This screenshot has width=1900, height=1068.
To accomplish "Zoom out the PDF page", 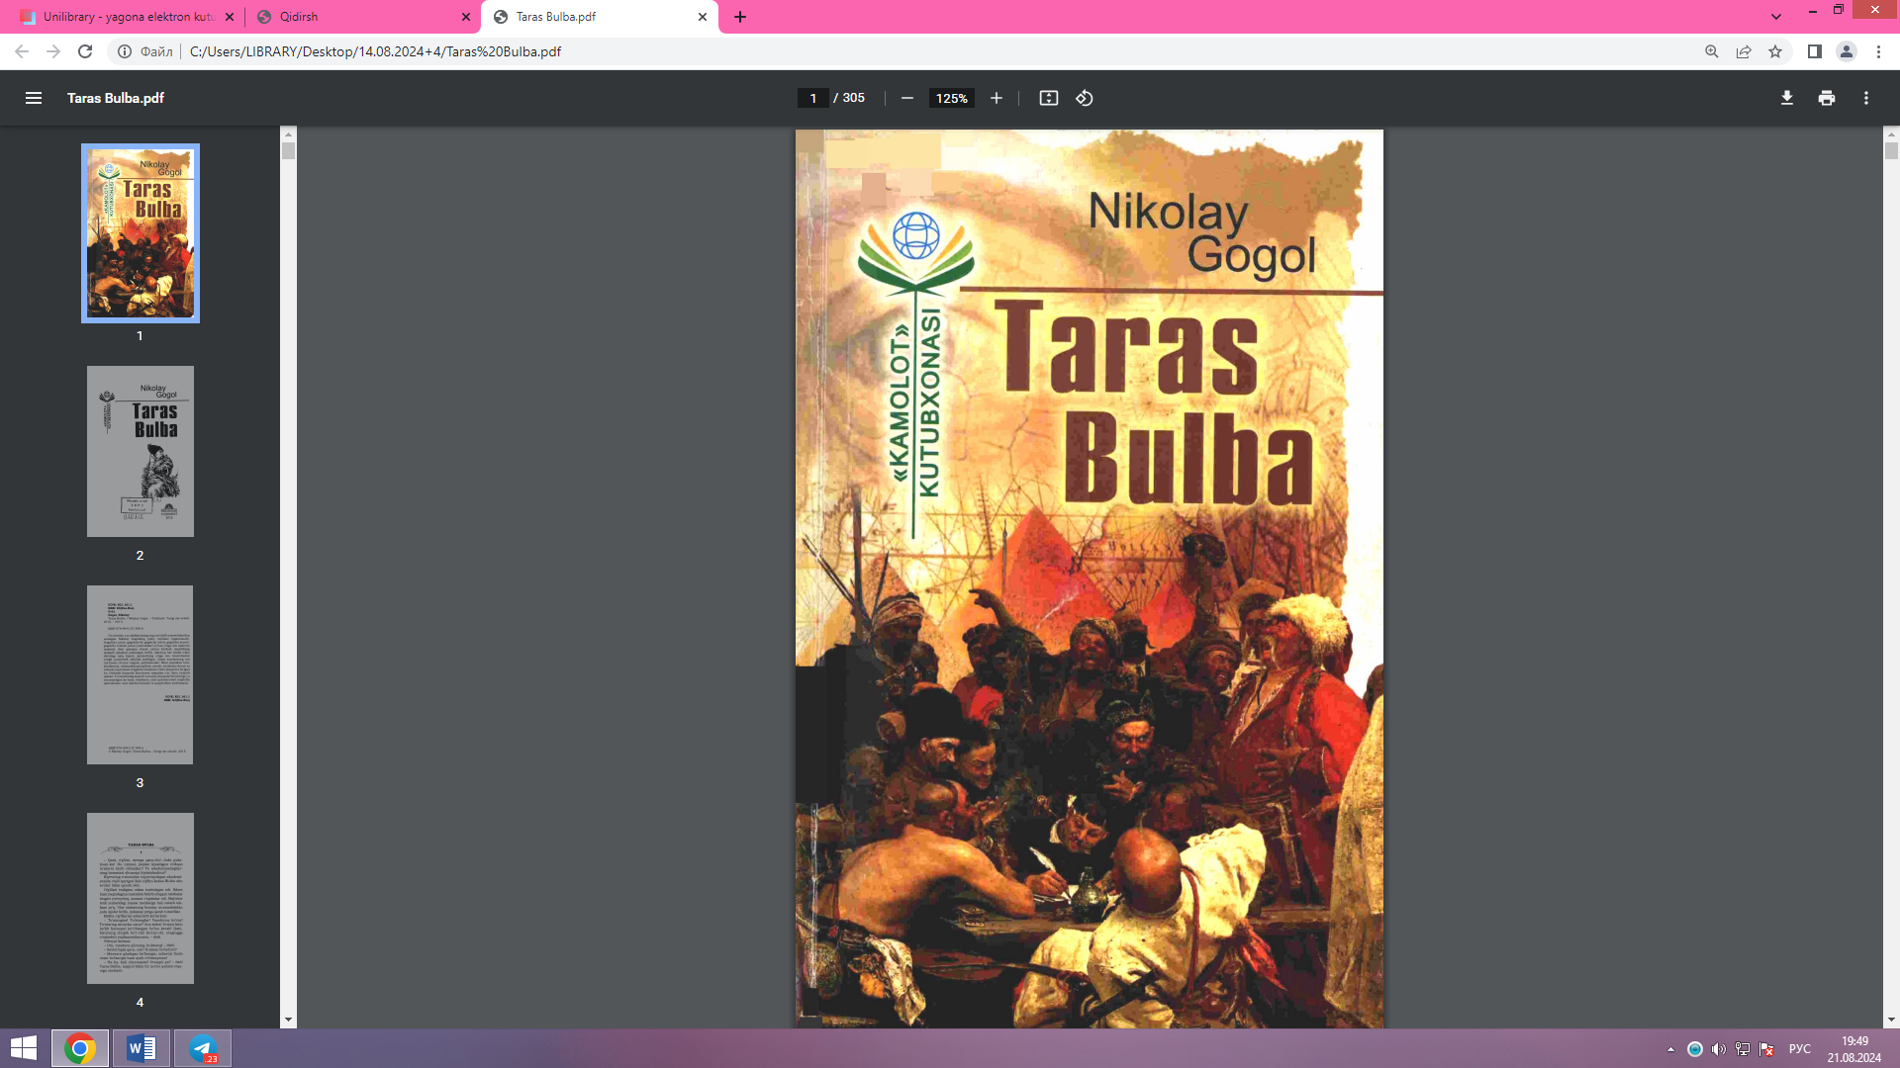I will pyautogui.click(x=906, y=98).
